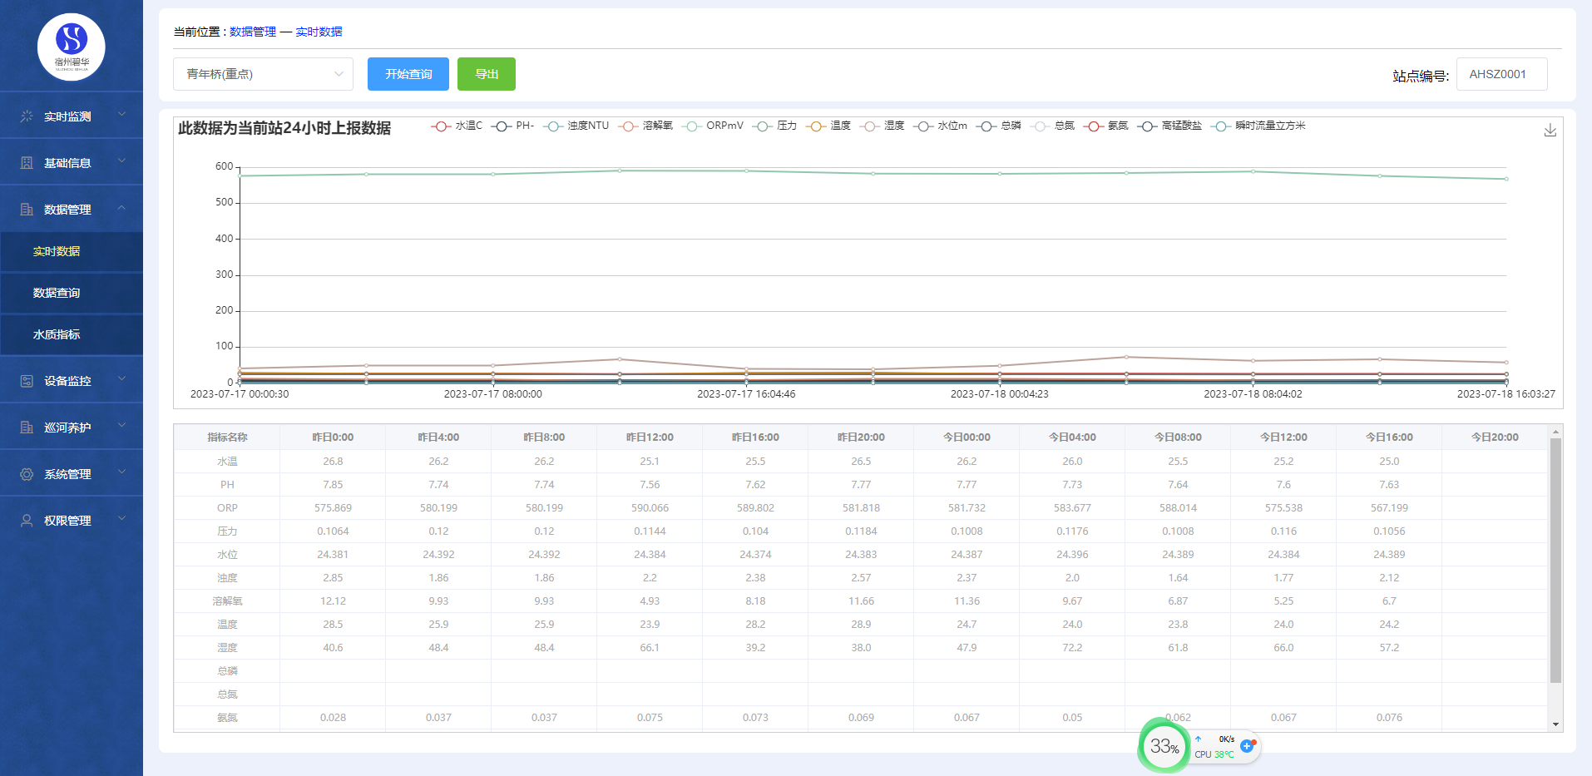The height and width of the screenshot is (776, 1592).
Task: Toggle the 瞬时流量立方米 legend series
Action: (x=1258, y=126)
